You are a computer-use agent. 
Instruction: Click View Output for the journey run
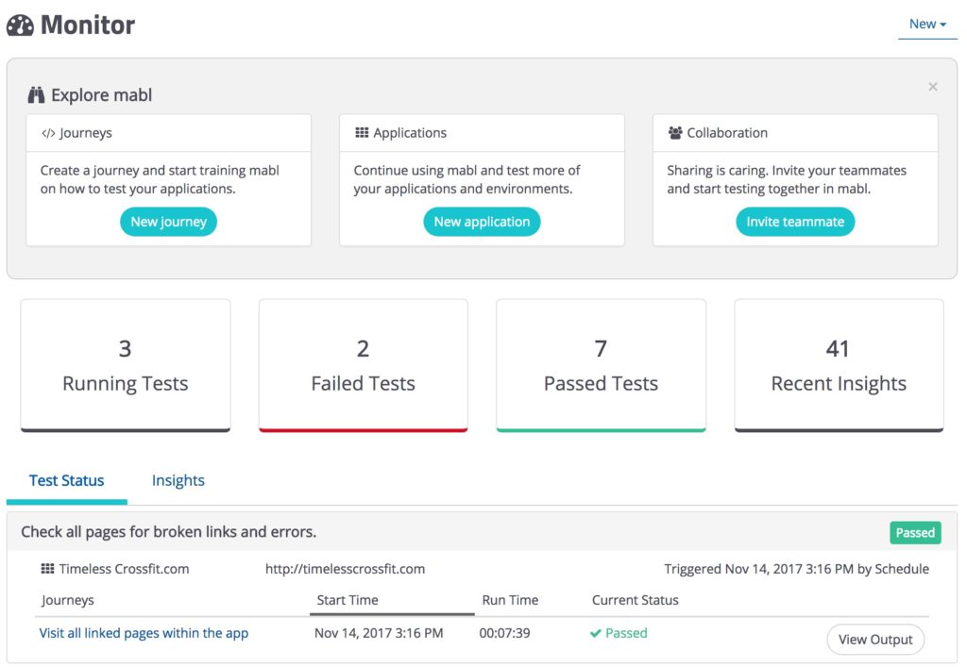pyautogui.click(x=875, y=639)
